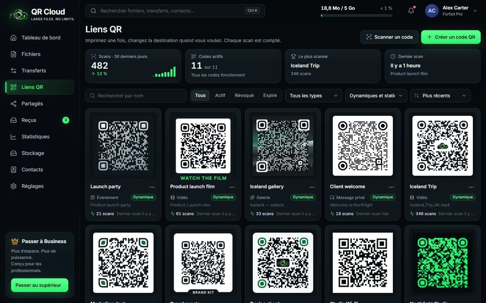Open more options for Iceland gallery
This screenshot has height=303, width=486.
(312, 187)
